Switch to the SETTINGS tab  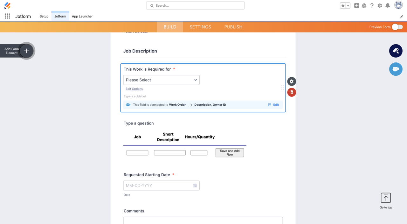[x=200, y=27]
